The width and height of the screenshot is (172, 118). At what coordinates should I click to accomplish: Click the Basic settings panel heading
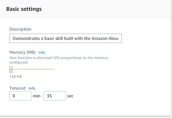click(x=24, y=9)
